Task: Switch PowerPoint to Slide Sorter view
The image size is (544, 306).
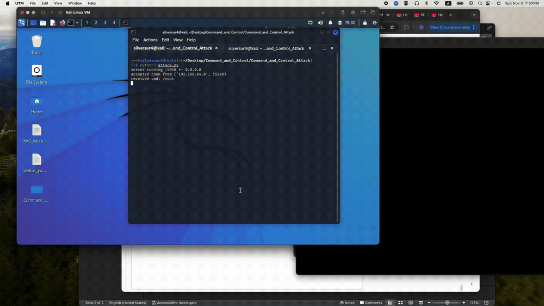Action: [x=400, y=303]
